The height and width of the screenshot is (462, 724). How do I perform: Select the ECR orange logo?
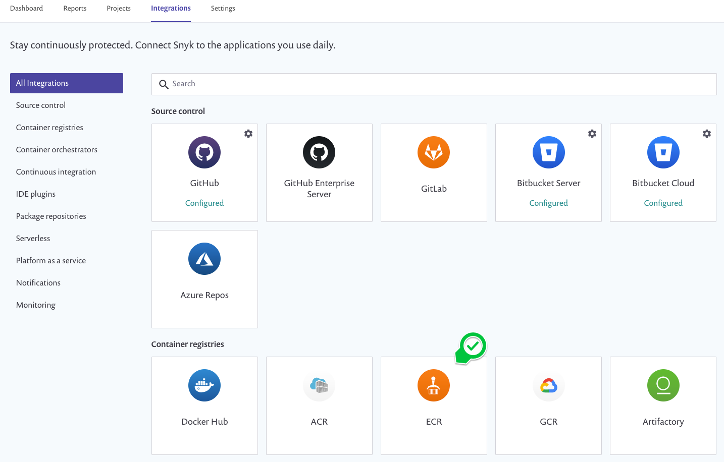[x=434, y=385]
